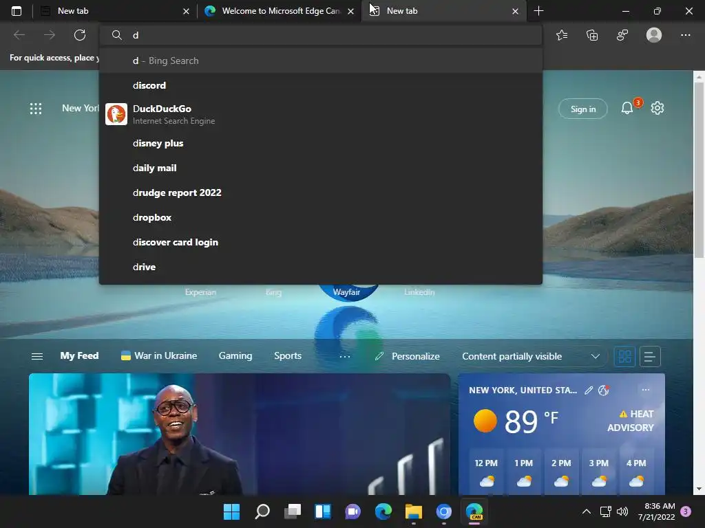
Task: Switch to Welcome to Microsoft Edge tab
Action: click(x=279, y=11)
